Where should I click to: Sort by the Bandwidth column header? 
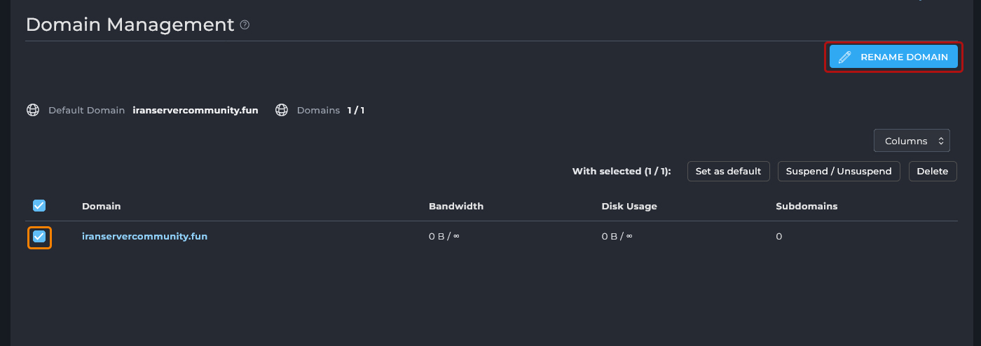[455, 206]
